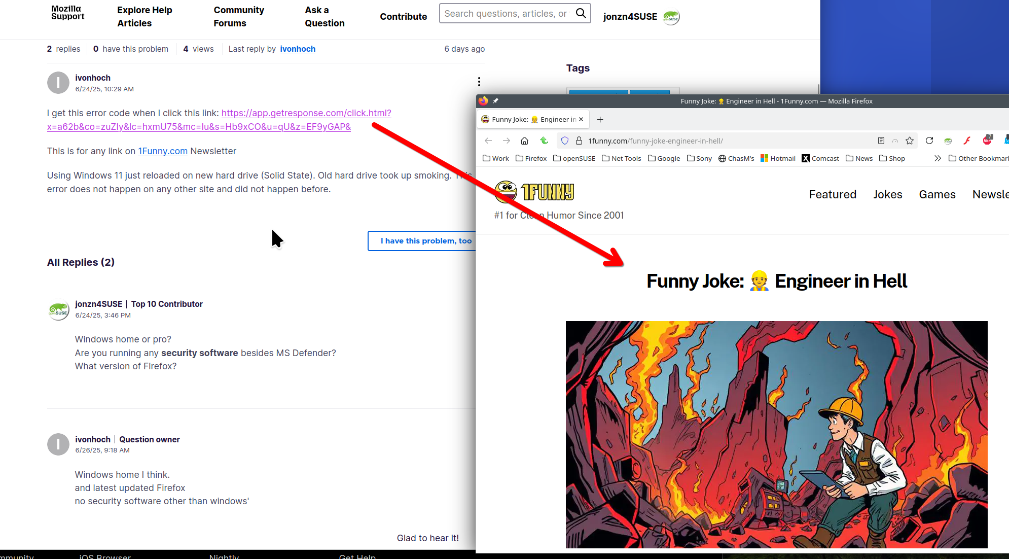Open the Shop bookmarks folder
This screenshot has width=1009, height=559.
click(x=892, y=158)
